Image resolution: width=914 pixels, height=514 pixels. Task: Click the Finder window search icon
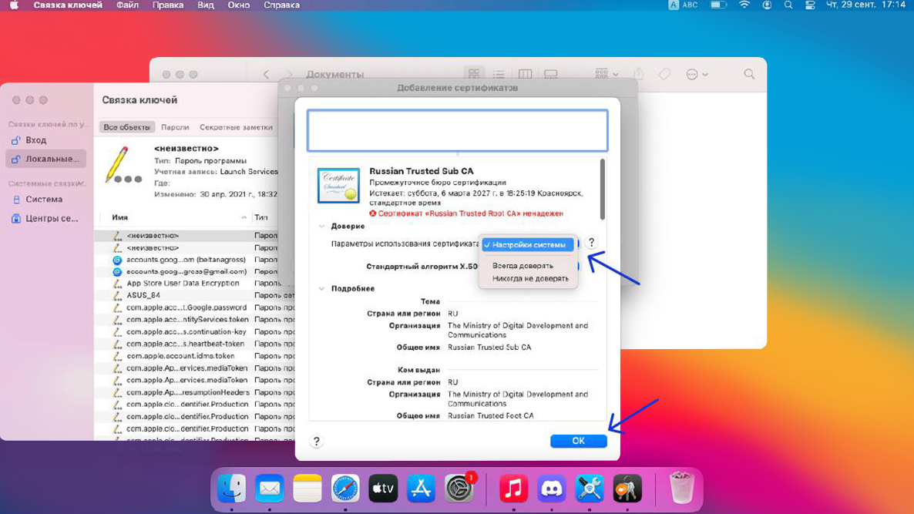(x=749, y=74)
